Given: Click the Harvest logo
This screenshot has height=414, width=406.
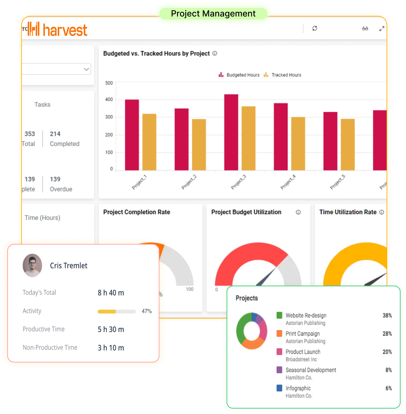Looking at the screenshot, I should tap(57, 30).
